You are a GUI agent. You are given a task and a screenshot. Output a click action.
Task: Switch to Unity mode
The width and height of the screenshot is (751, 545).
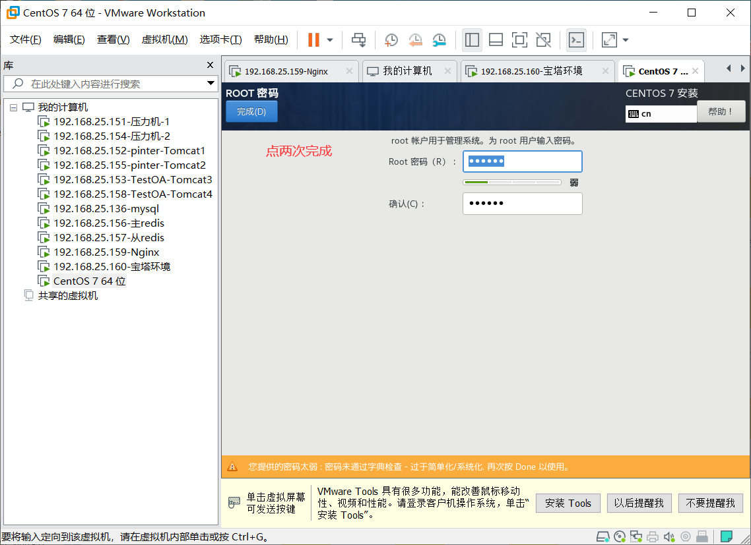pyautogui.click(x=543, y=40)
